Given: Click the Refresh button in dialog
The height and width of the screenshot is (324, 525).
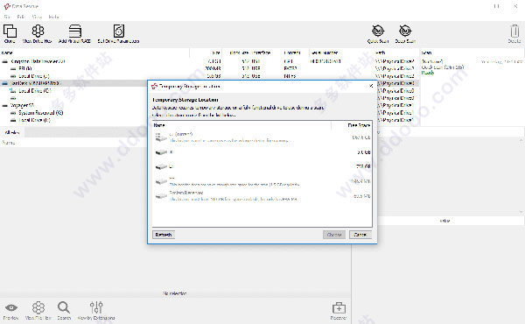Looking at the screenshot, I should point(164,235).
